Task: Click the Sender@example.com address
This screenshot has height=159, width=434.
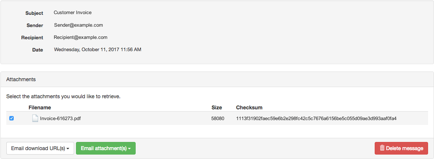Action: point(78,25)
